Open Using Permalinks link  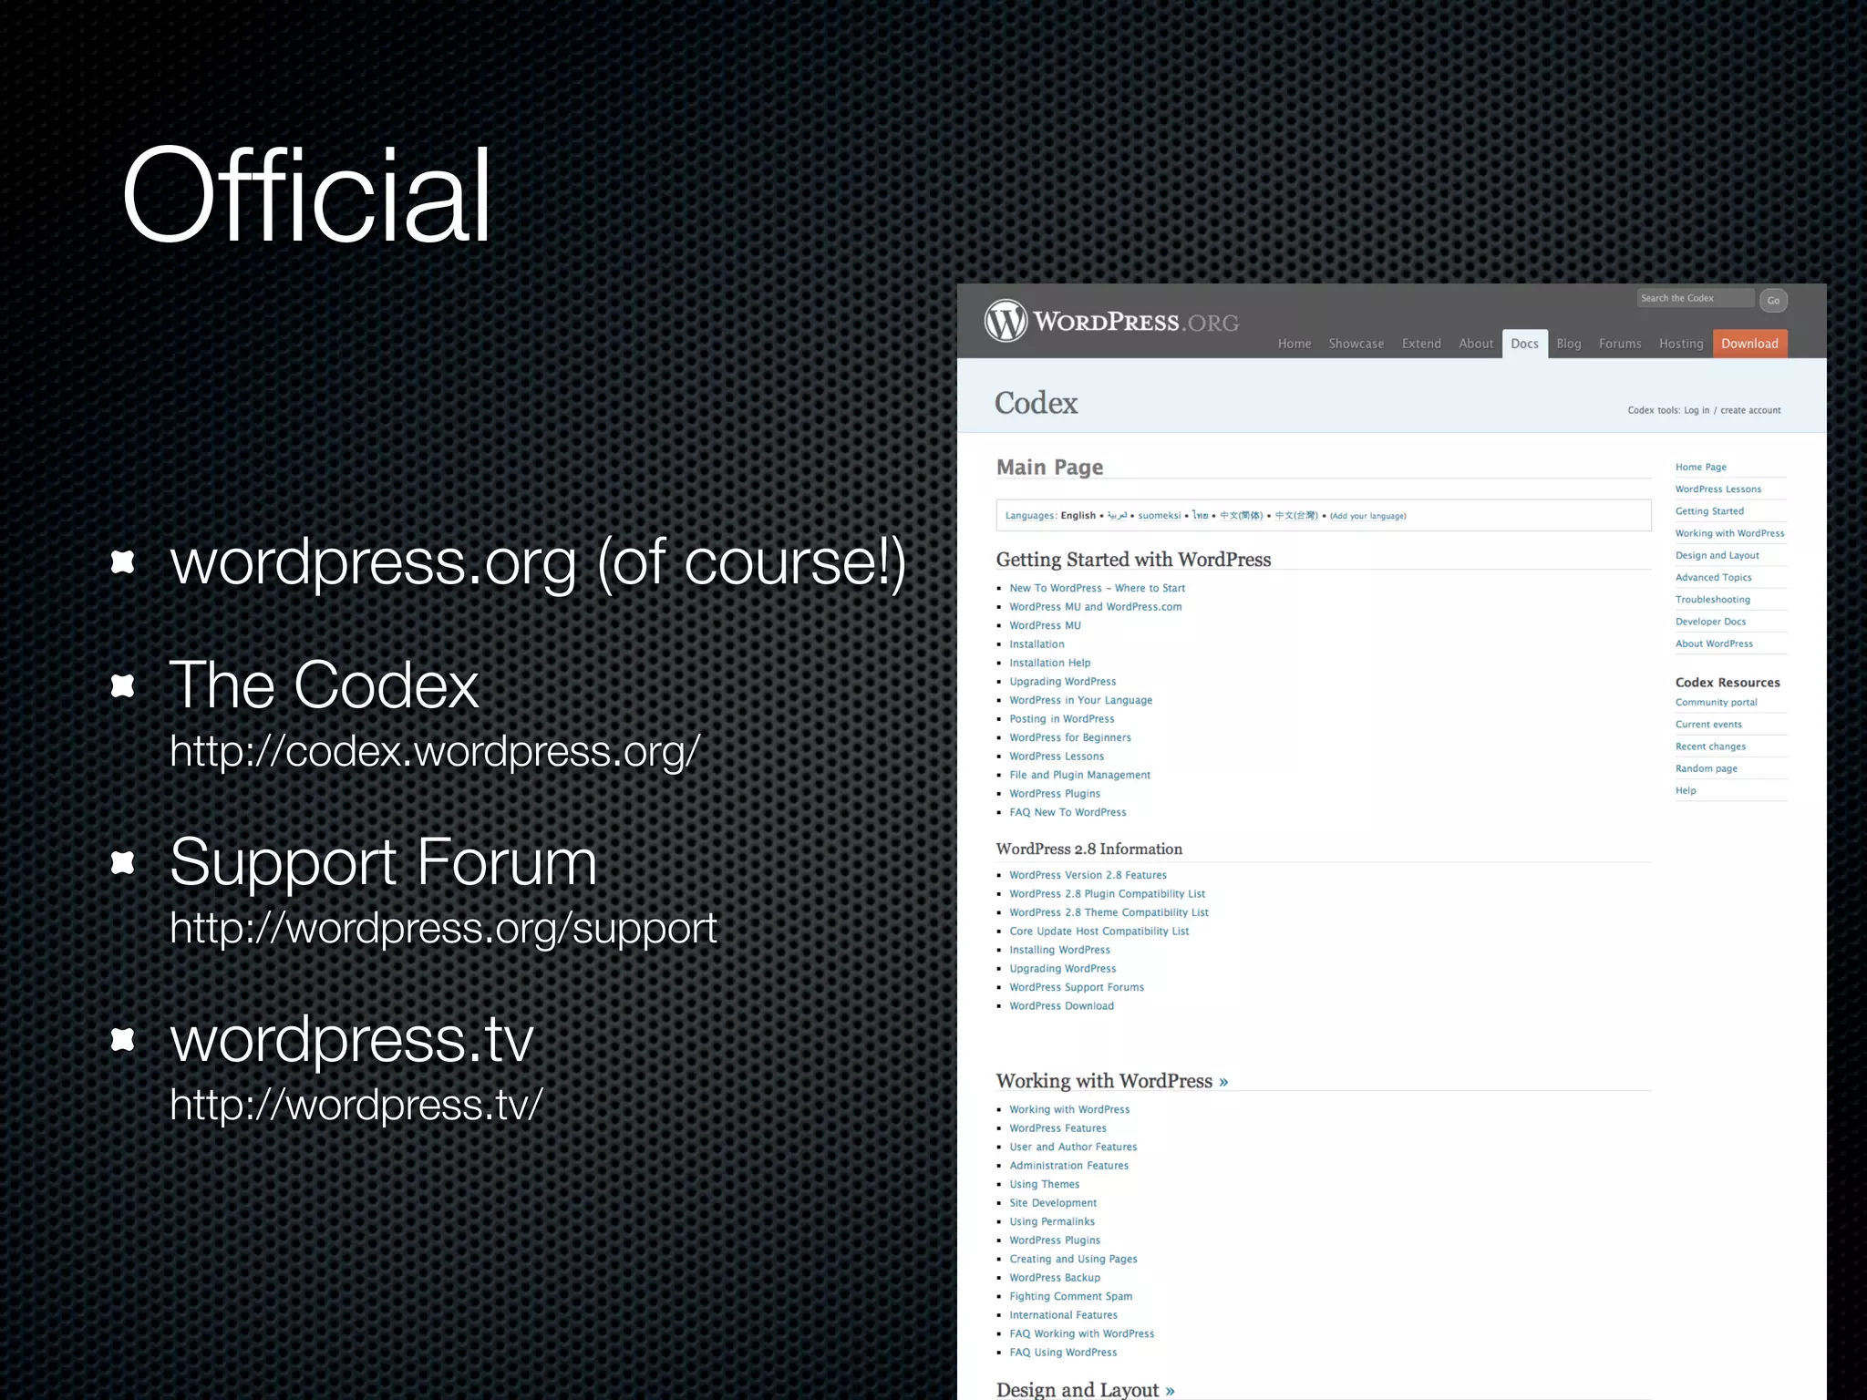pyautogui.click(x=1052, y=1221)
